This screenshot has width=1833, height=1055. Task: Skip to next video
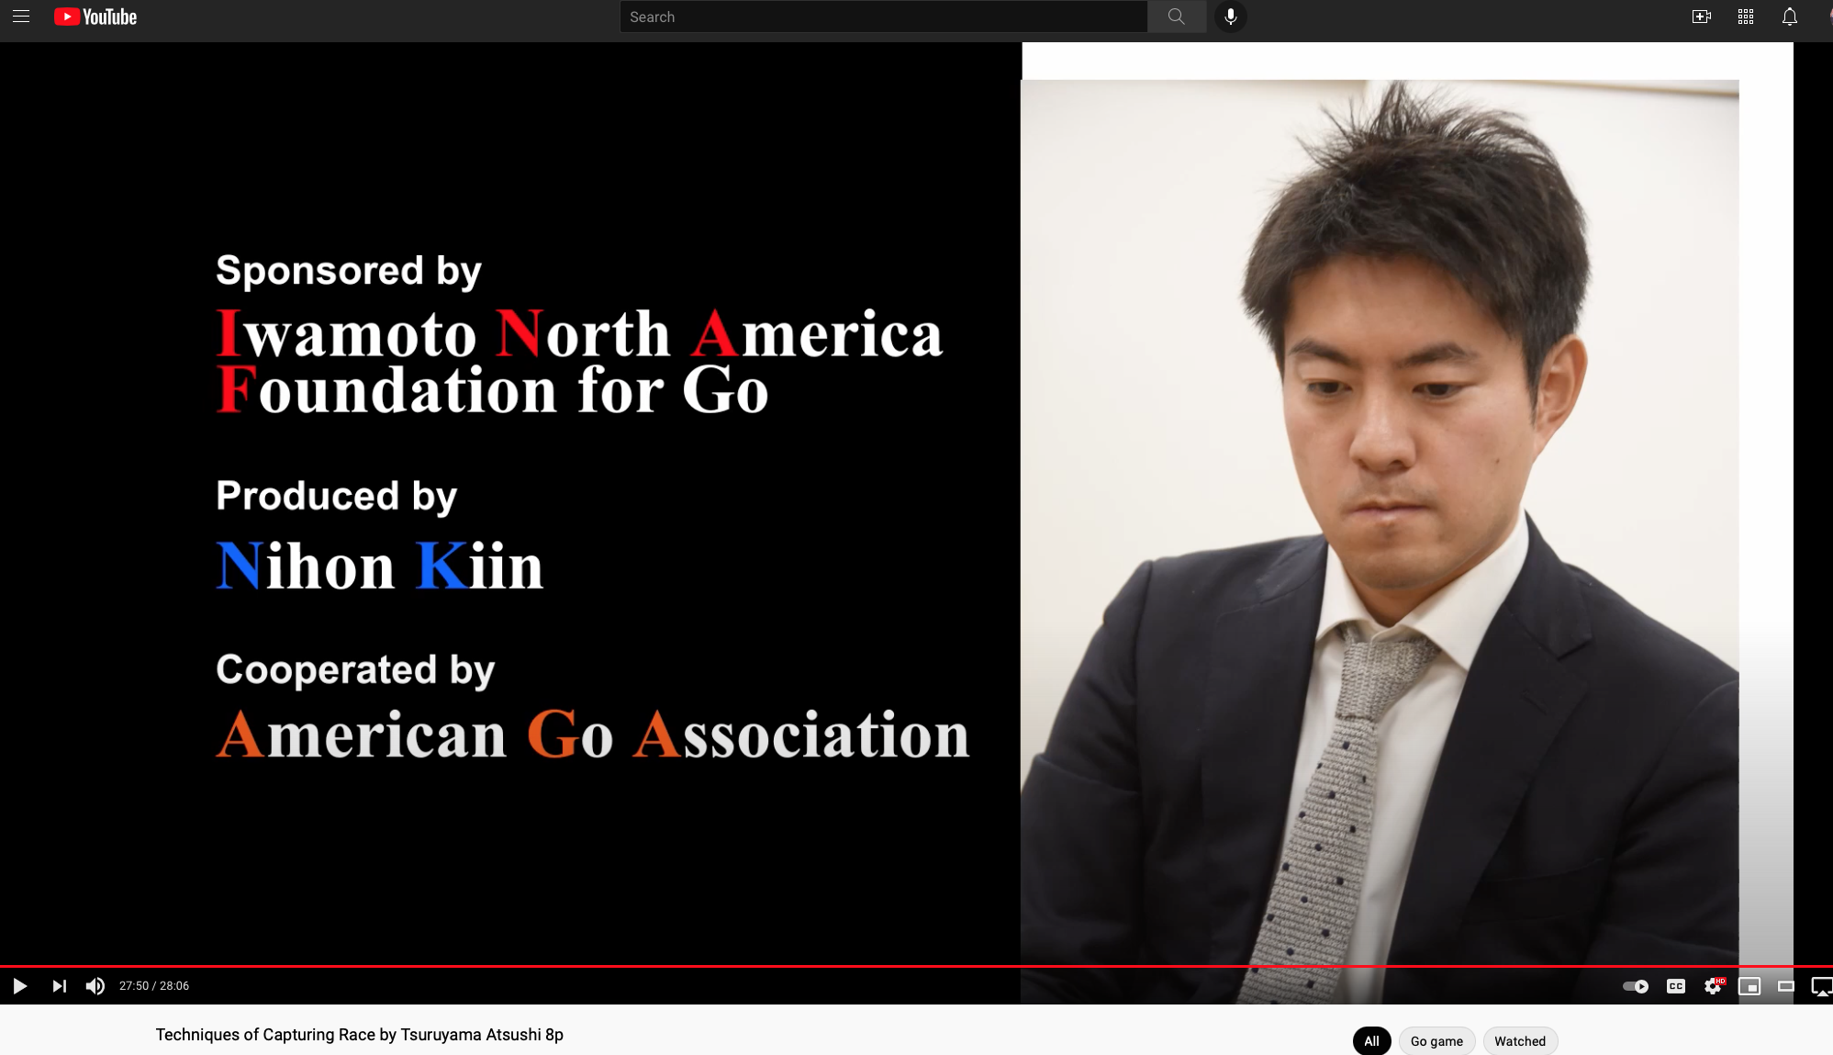[59, 986]
